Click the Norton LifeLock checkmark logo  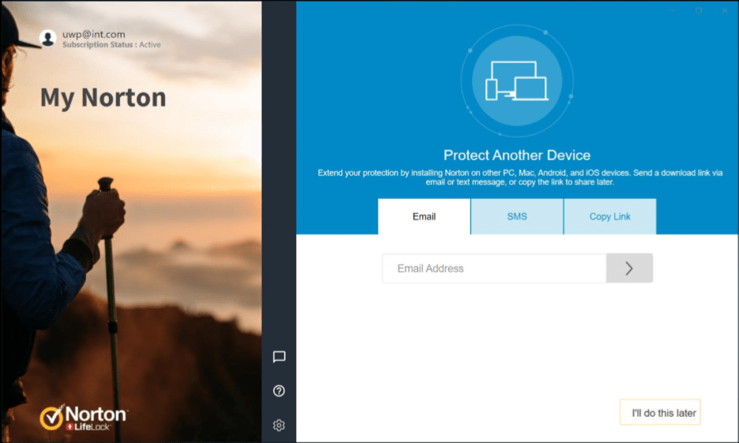[52, 417]
